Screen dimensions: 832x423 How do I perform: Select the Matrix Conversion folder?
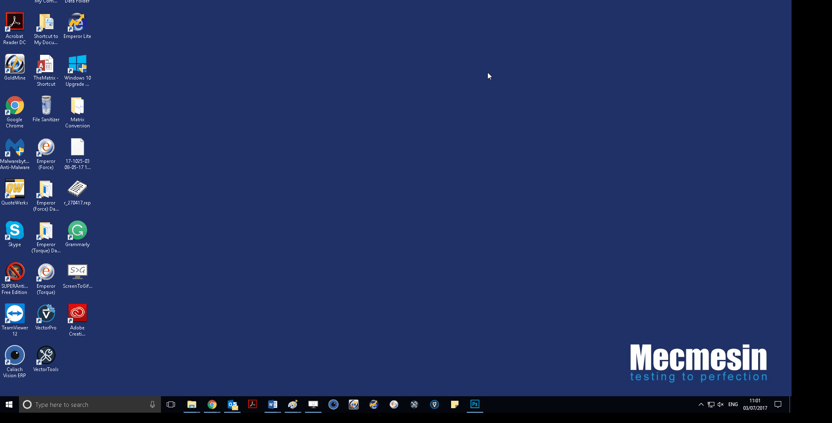click(77, 112)
